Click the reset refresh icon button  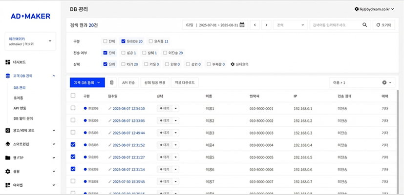(x=383, y=25)
